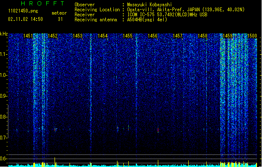
Task: Click the Observer field label
Action: point(85,5)
